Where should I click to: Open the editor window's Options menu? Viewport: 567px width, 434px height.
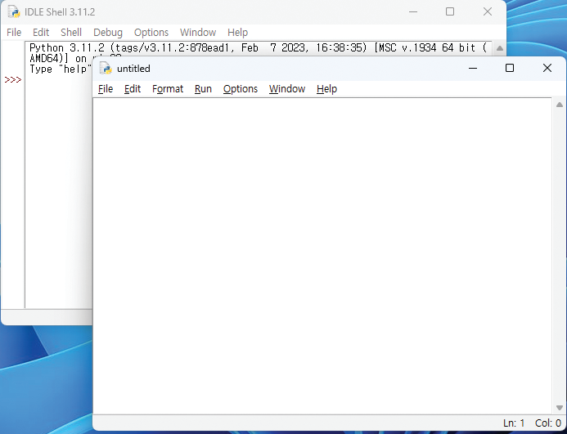point(241,89)
